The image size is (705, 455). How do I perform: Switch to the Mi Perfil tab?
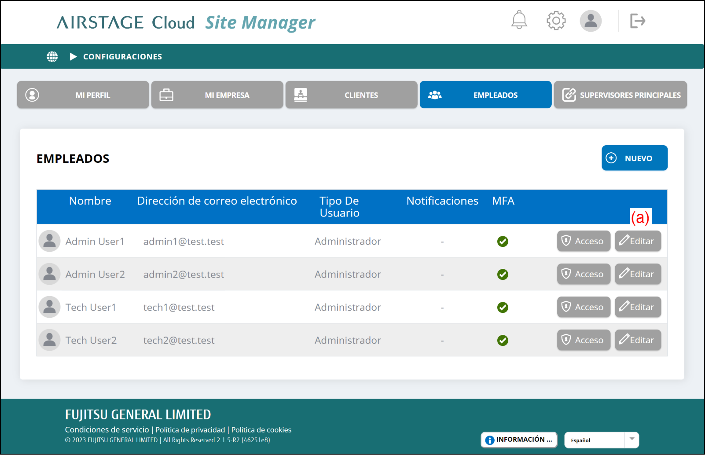click(x=83, y=95)
